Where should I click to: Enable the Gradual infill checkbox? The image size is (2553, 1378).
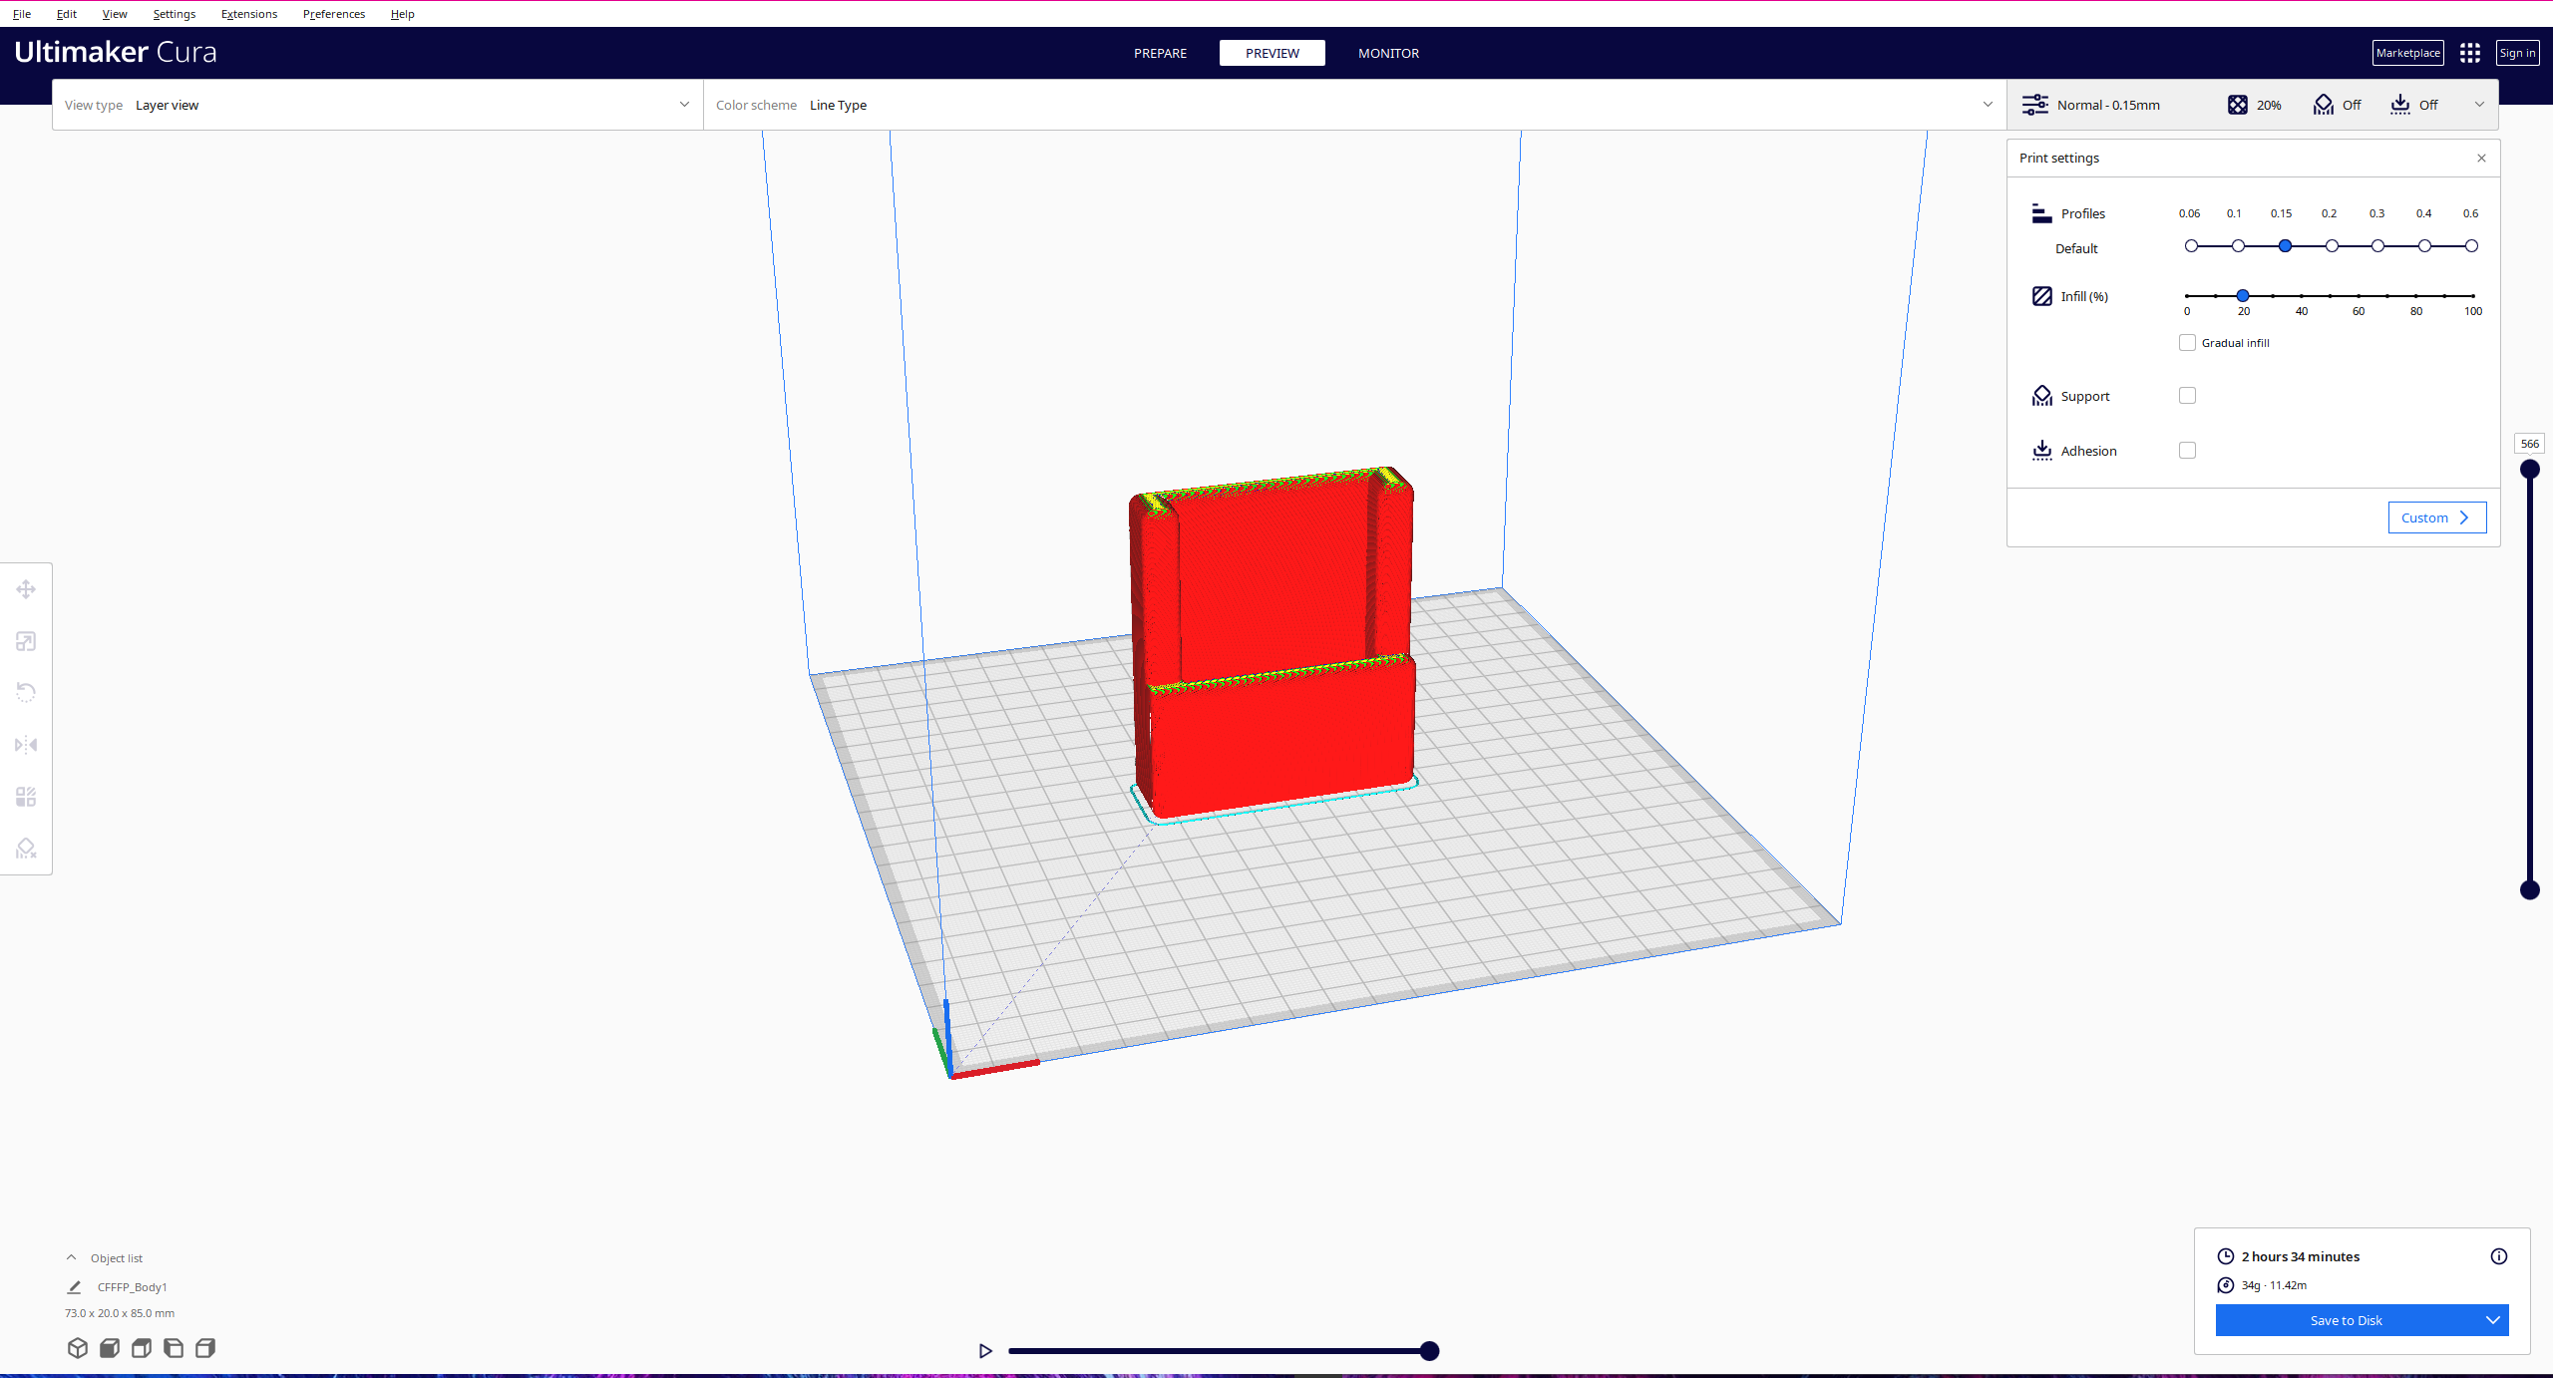(x=2187, y=343)
